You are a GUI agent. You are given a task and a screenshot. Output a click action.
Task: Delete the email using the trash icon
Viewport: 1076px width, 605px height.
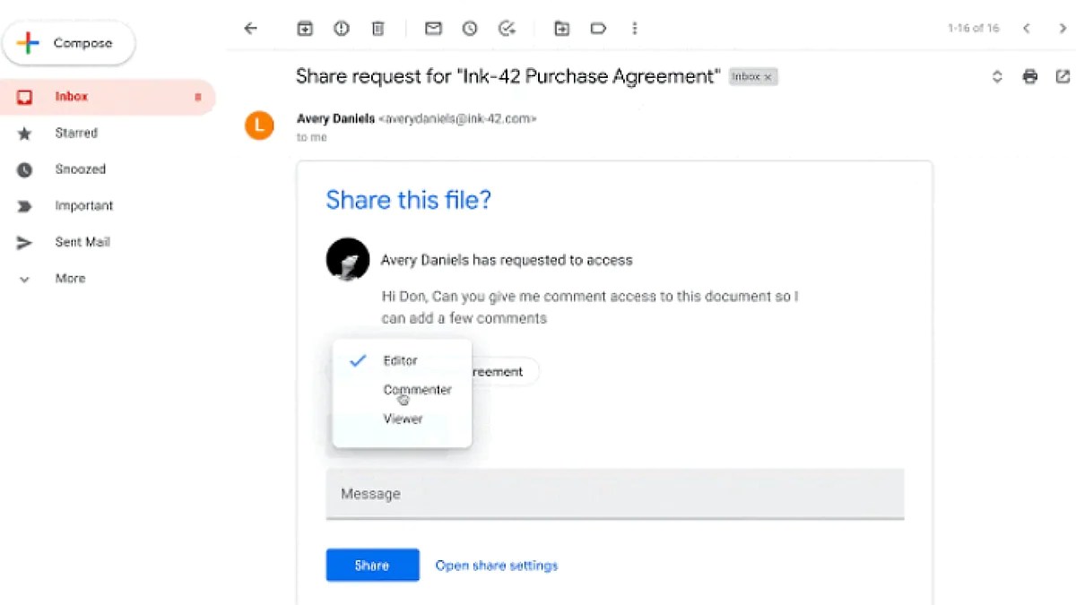(377, 28)
